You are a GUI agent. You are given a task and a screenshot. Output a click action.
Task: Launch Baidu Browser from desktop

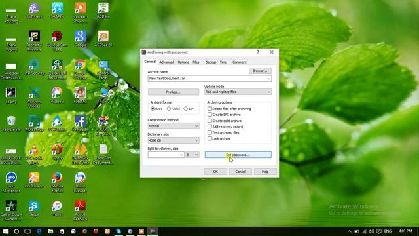coord(80,182)
